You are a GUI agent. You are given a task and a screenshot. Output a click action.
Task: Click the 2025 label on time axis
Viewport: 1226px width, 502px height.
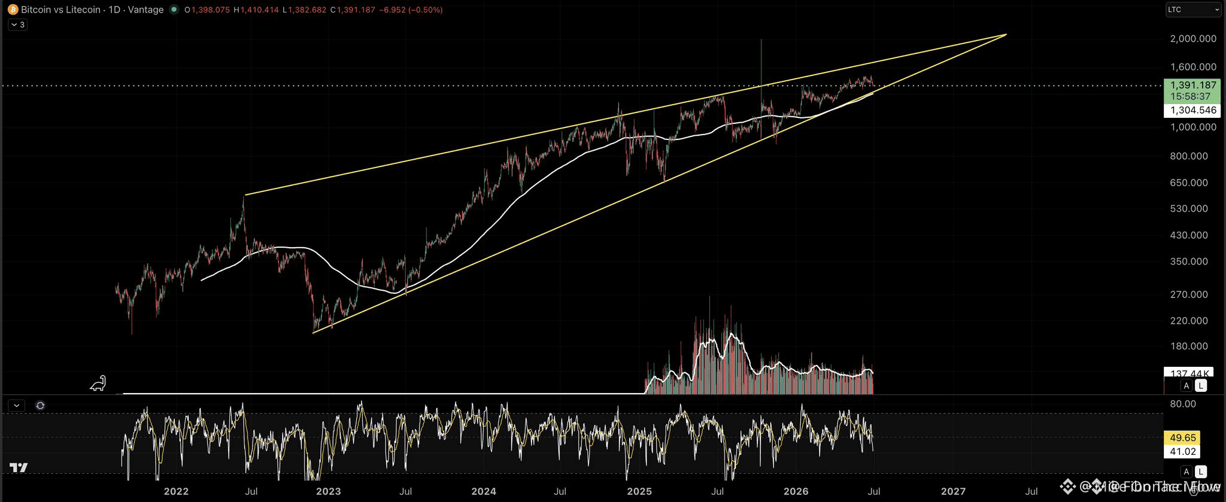click(x=639, y=491)
